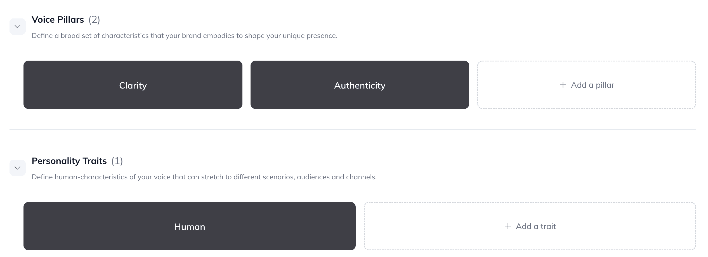Image resolution: width=708 pixels, height=257 pixels.
Task: Click the Personality Traits heading
Action: point(69,161)
